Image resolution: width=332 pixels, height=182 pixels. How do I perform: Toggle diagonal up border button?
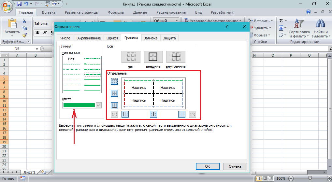click(114, 114)
